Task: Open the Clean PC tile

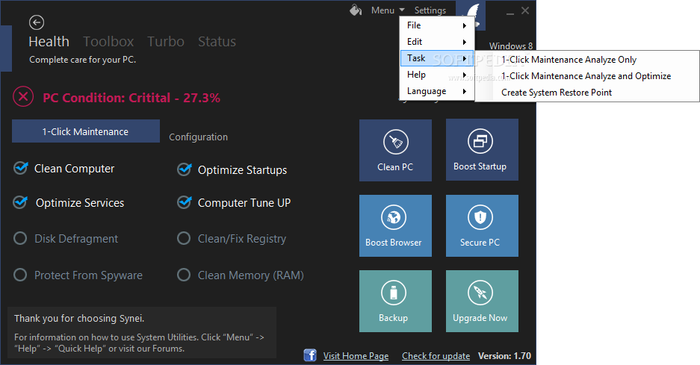Action: pos(395,150)
